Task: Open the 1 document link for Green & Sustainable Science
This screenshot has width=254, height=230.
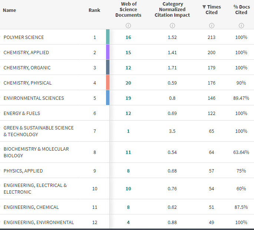Action: coord(128,131)
